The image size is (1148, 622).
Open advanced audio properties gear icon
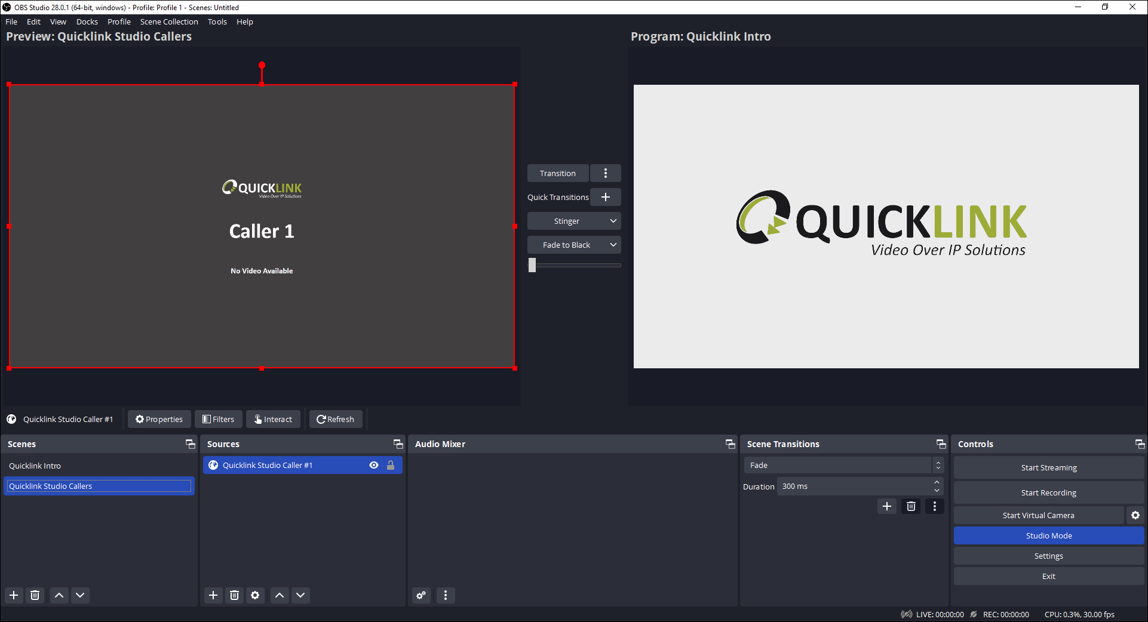(422, 595)
